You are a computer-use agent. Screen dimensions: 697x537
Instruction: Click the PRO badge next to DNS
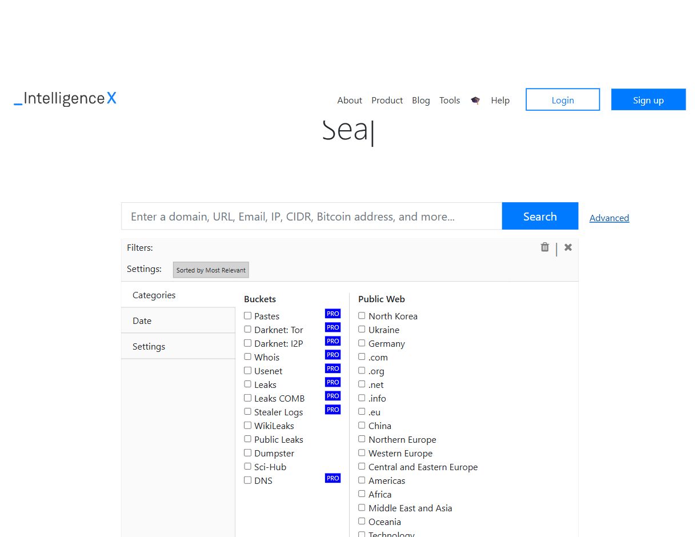coord(333,478)
